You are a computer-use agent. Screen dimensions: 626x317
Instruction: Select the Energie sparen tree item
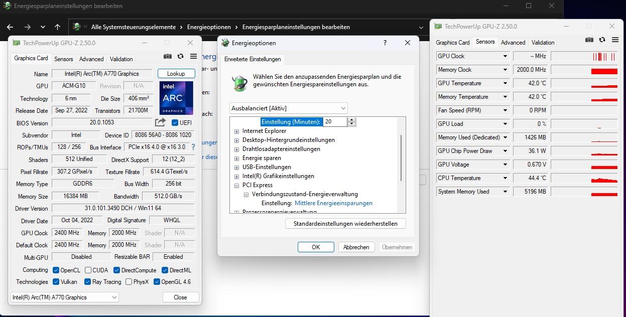[x=262, y=158]
